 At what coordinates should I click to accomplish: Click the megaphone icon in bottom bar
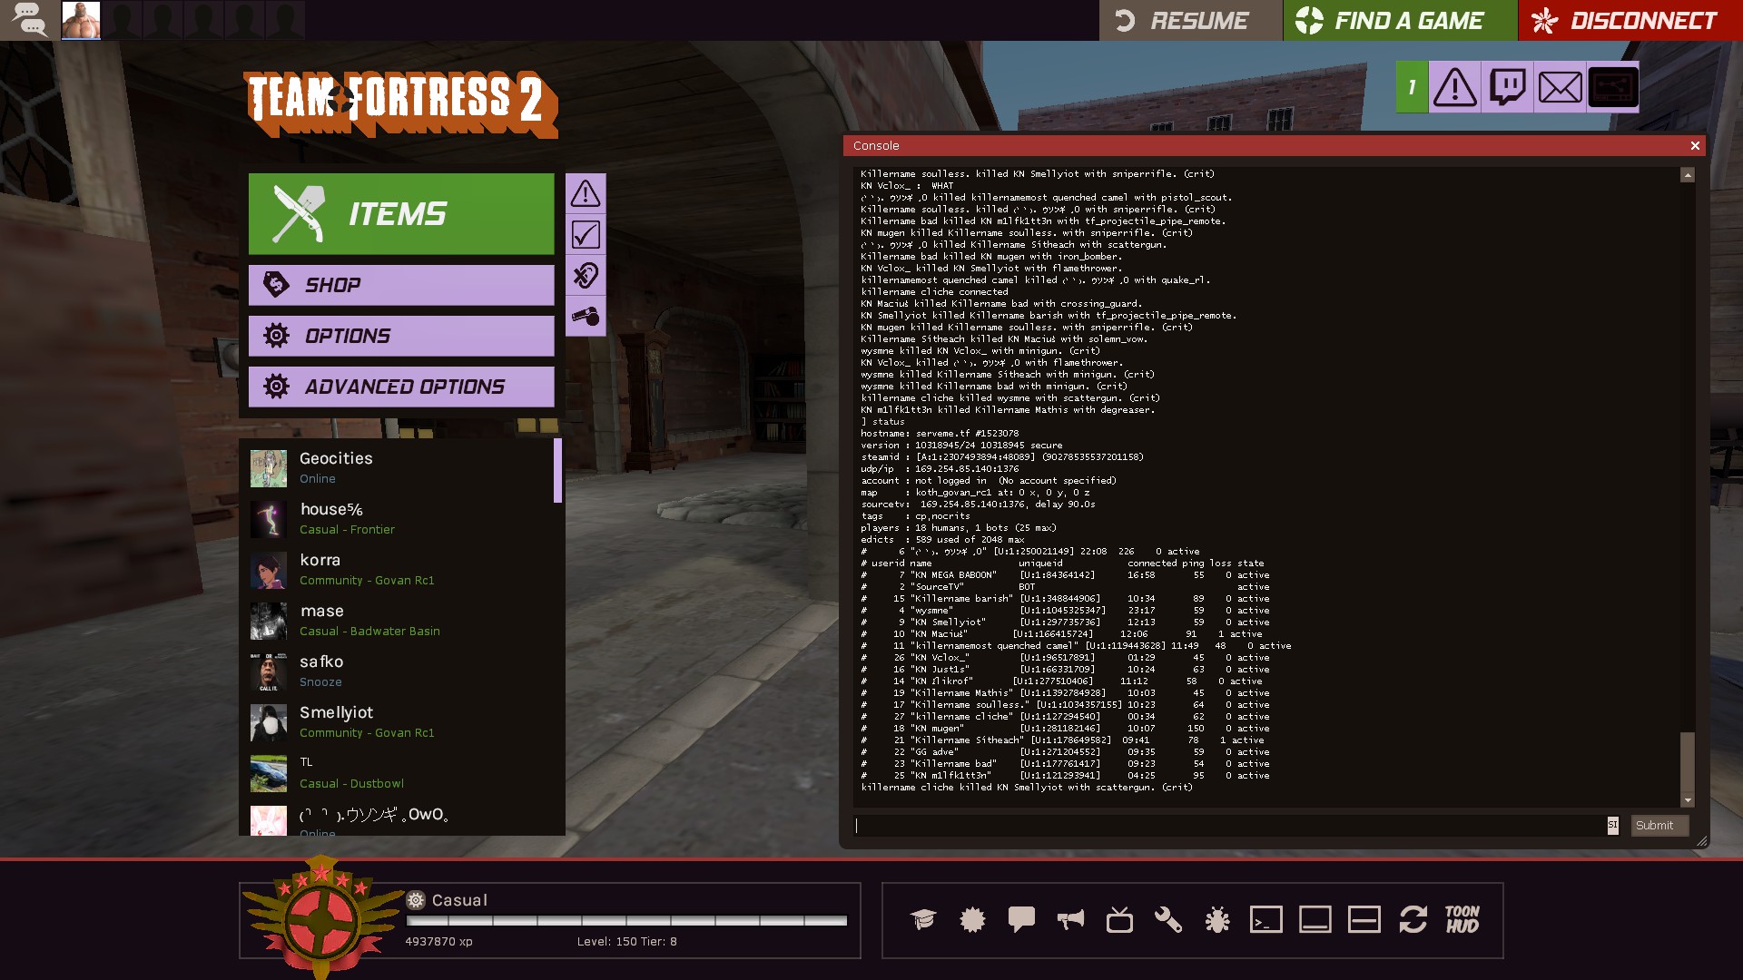[1069, 919]
